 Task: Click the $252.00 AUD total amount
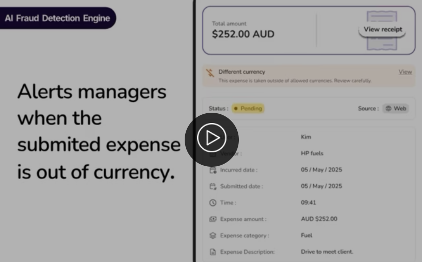pyautogui.click(x=243, y=34)
